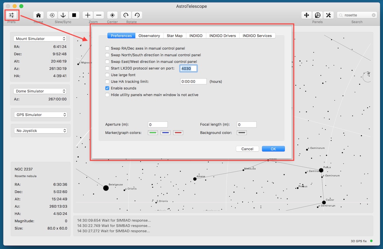This screenshot has width=383, height=249.
Task: Pick the blue marker color swatch
Action: 166,133
